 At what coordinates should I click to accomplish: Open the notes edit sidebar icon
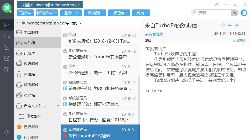point(7,58)
